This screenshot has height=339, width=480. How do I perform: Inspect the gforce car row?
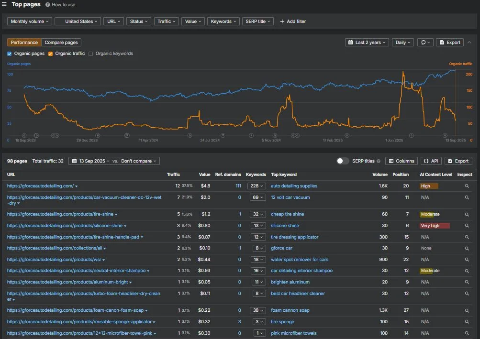pos(467,249)
